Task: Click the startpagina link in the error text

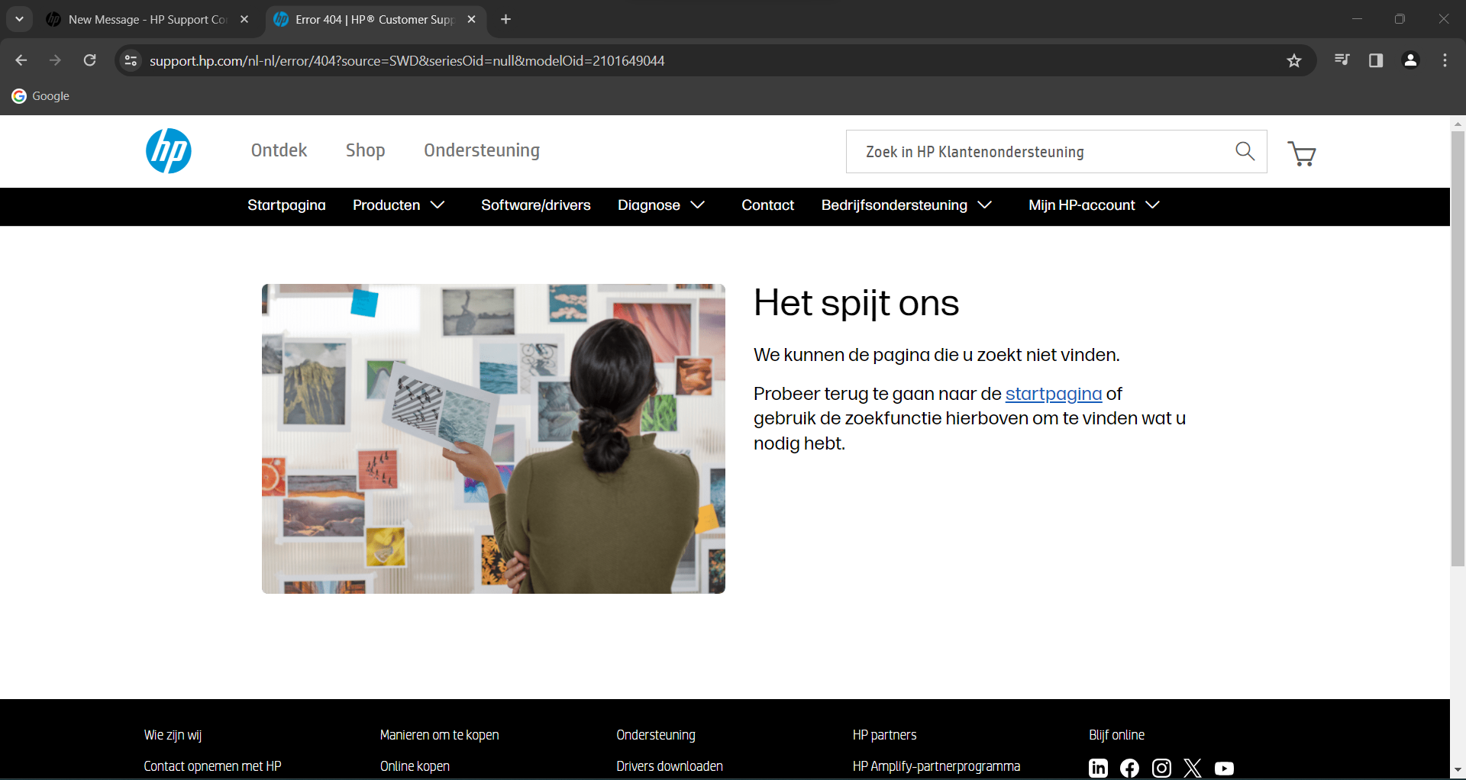Action: [x=1053, y=394]
